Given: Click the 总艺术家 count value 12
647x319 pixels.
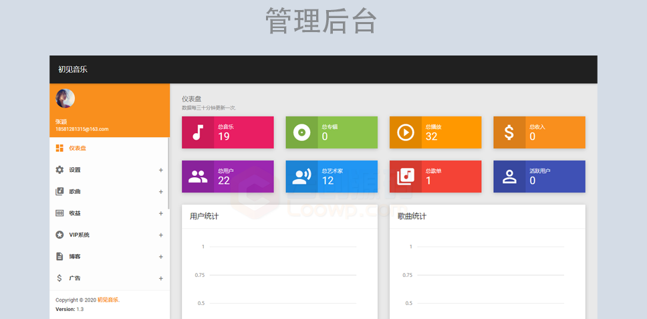Looking at the screenshot, I should click(x=328, y=181).
